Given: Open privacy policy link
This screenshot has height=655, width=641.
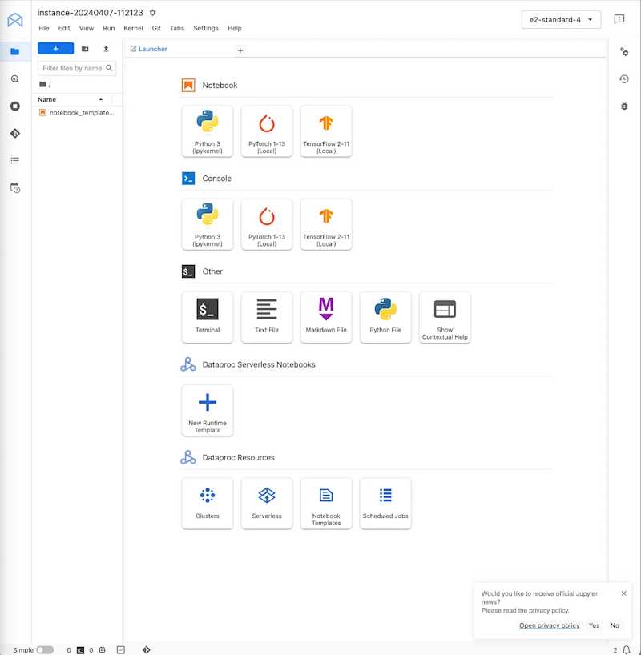Looking at the screenshot, I should (x=549, y=625).
